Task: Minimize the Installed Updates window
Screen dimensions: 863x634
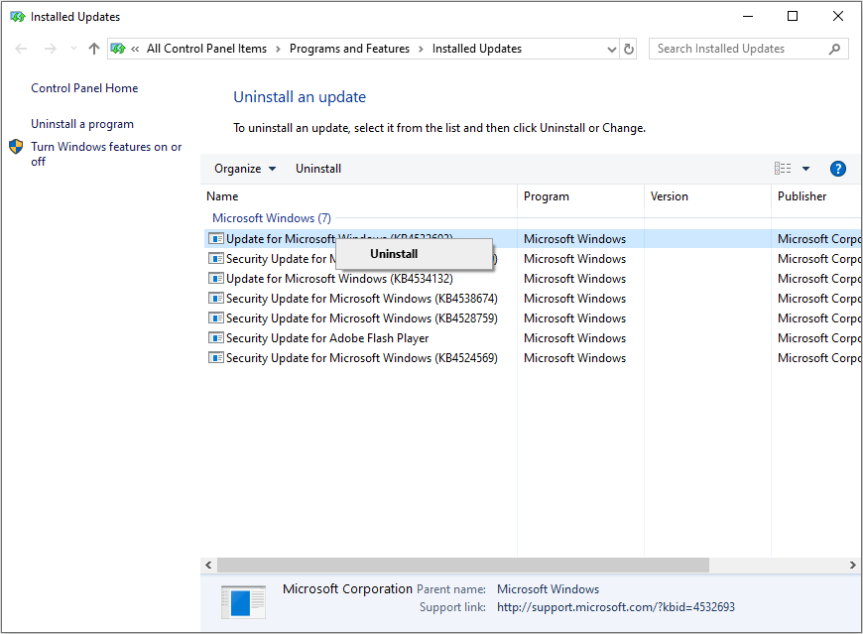Action: 747,16
